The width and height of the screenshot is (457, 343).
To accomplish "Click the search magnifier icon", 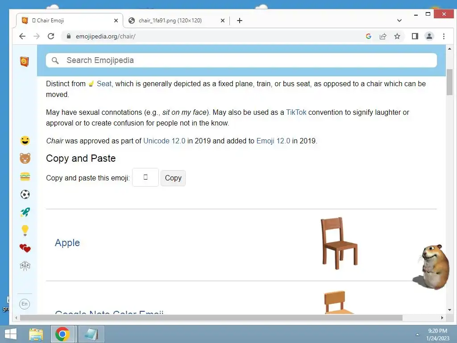I will (x=55, y=60).
